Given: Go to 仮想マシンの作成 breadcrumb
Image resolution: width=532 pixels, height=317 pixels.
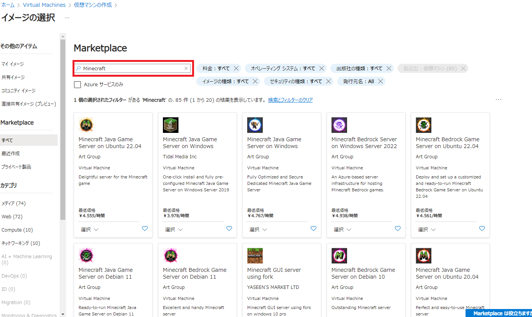Looking at the screenshot, I should [93, 5].
